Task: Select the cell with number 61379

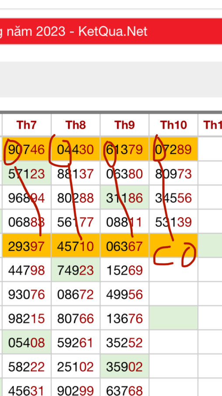Action: 125,149
